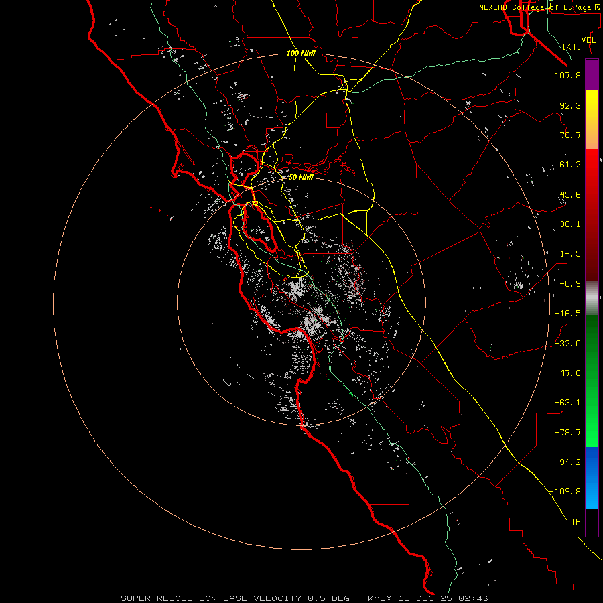This screenshot has width=603, height=603.
Task: Click the [KT] units label
Action: tap(572, 46)
